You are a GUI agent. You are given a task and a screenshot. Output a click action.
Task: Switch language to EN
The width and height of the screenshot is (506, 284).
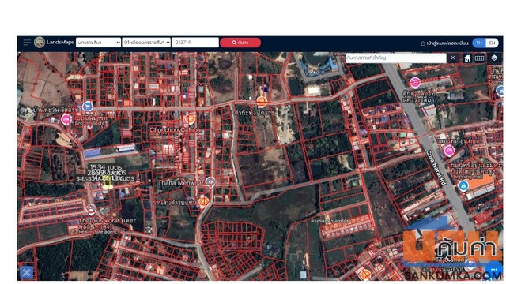point(492,43)
